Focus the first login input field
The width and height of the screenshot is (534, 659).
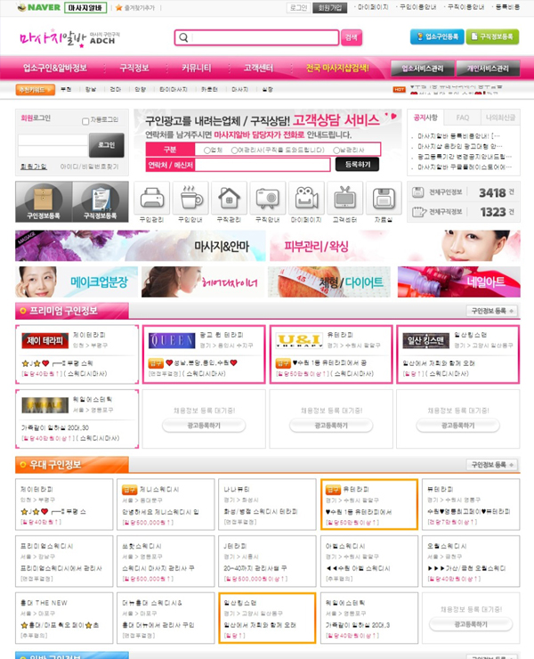(x=53, y=140)
